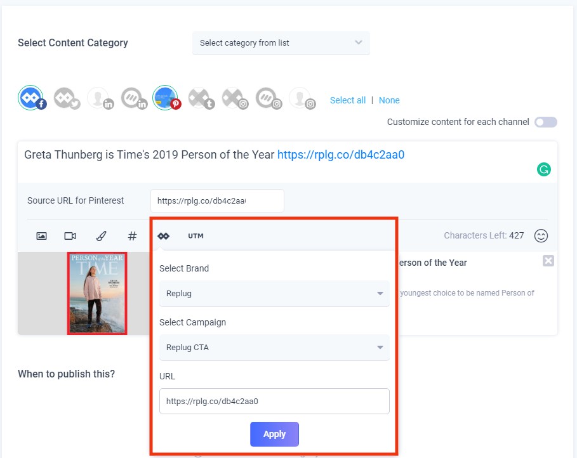Screen dimensions: 577x458
Task: Click the Grammarly status icon
Action: pos(543,170)
